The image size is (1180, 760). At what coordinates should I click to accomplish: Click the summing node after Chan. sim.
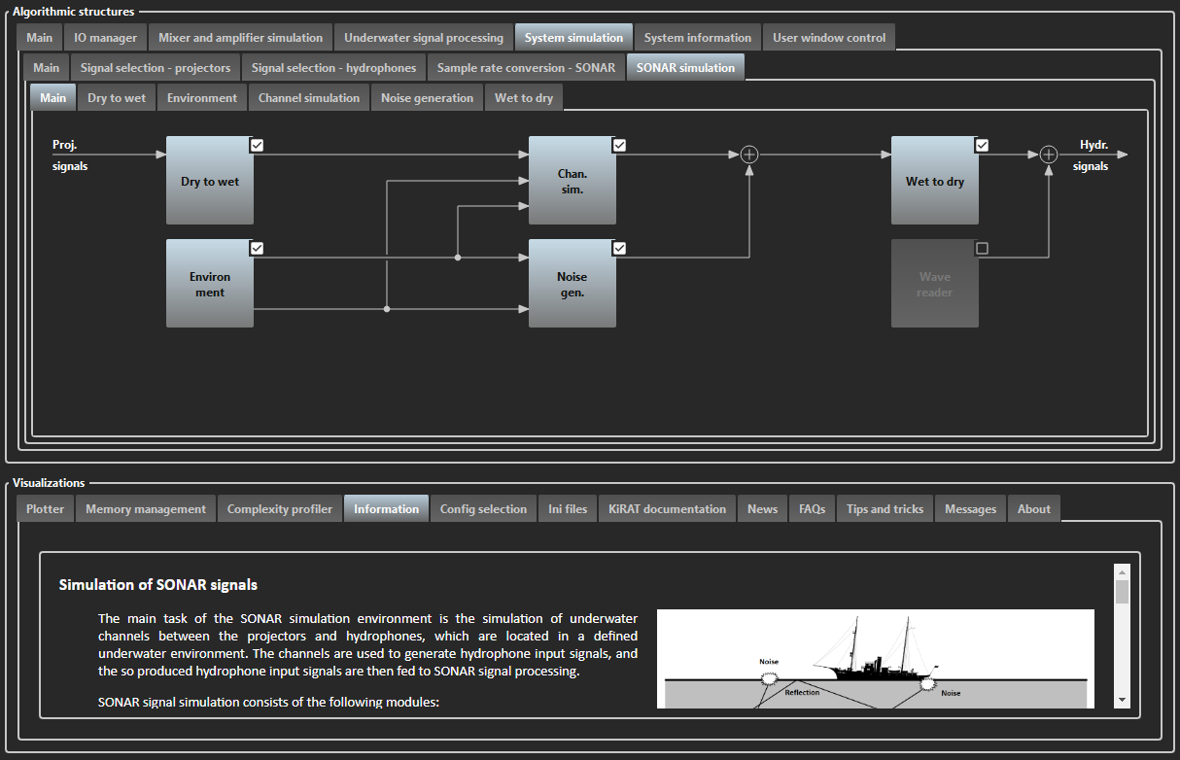click(749, 155)
